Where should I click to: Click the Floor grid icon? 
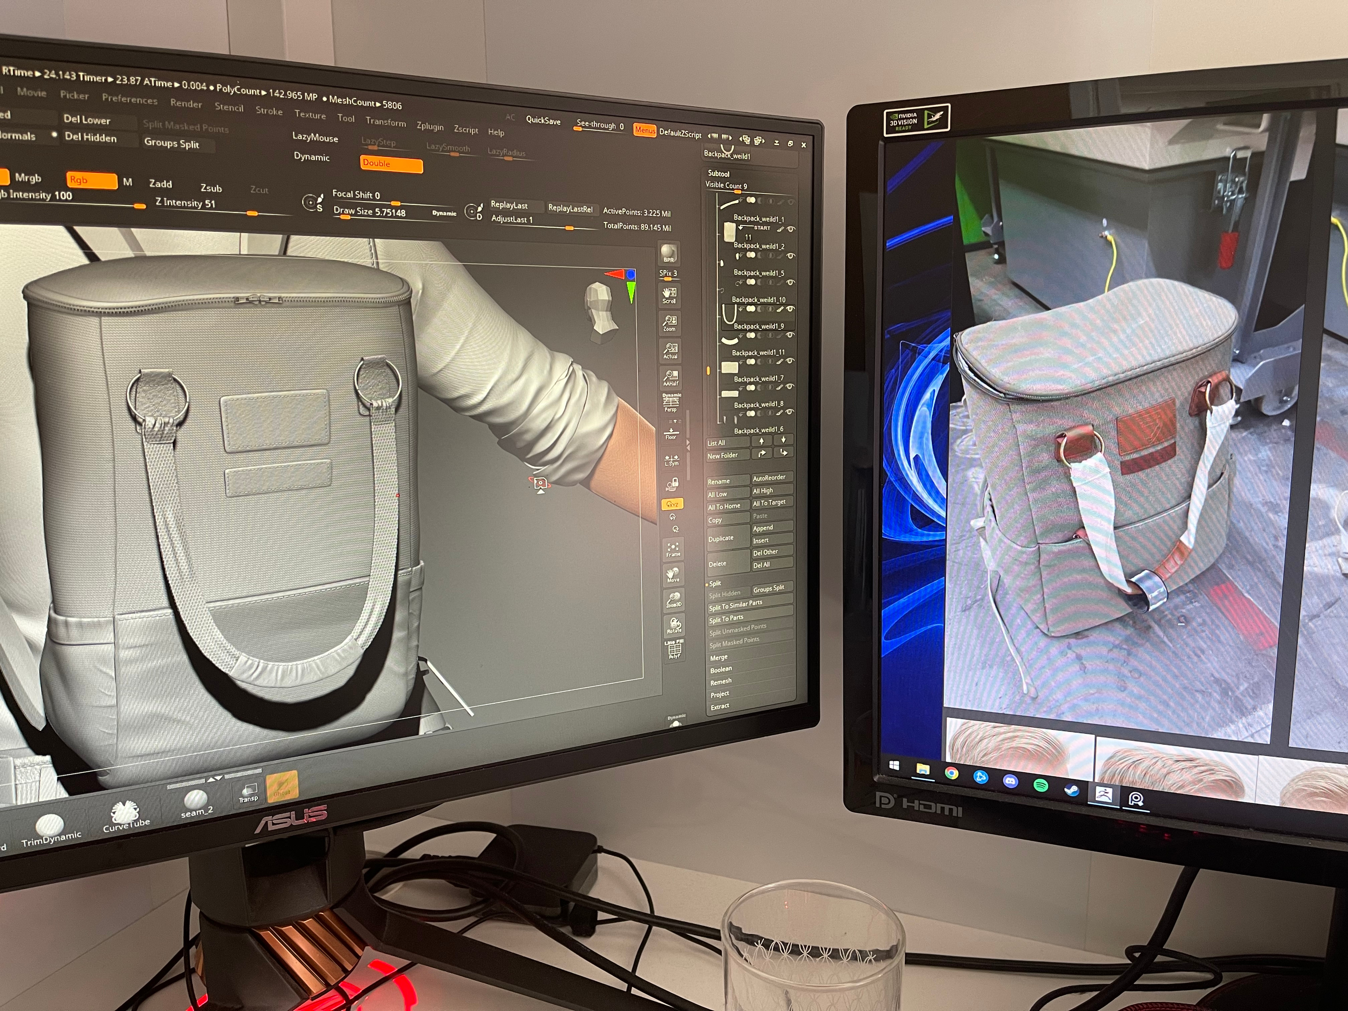tap(671, 432)
